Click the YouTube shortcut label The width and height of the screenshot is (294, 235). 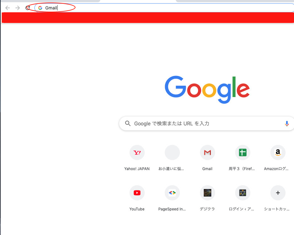point(137,209)
